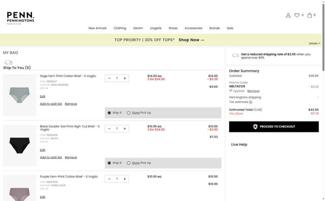This screenshot has height=201, width=325.
Task: Open the Black Double-Dot Brief product thumbnail
Action: click(19, 146)
